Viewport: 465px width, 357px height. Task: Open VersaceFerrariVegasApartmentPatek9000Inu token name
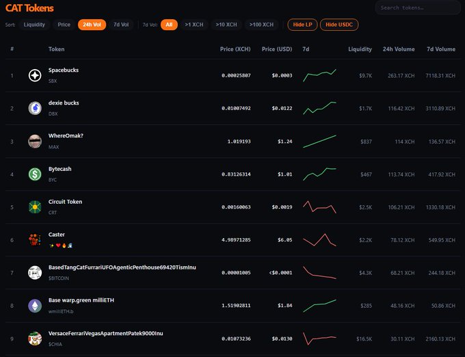(106, 334)
